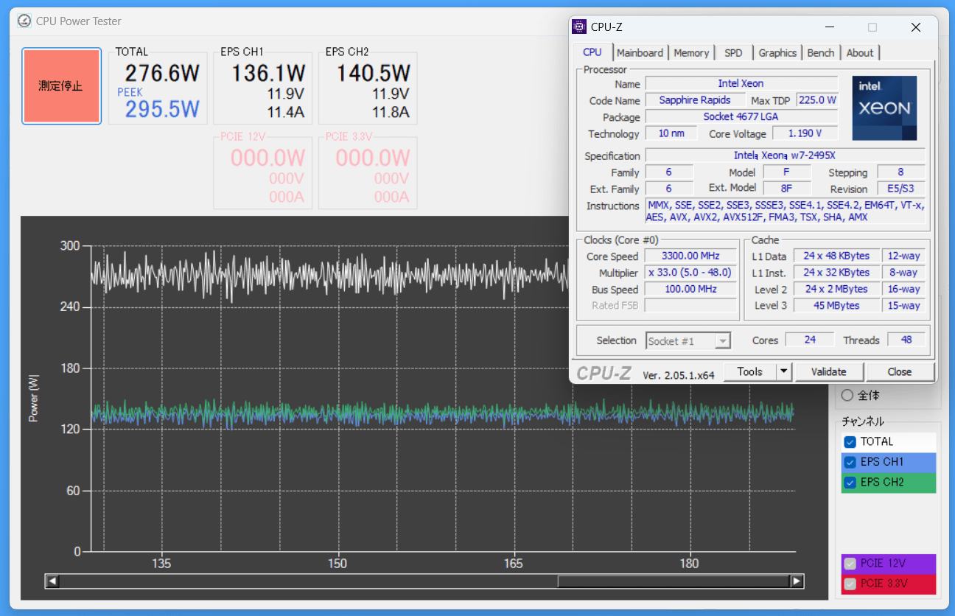Click the Bus Speed 100.00 MHz field
Viewport: 955px width, 616px height.
coord(690,290)
